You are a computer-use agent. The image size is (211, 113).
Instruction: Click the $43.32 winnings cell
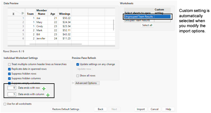(65, 34)
